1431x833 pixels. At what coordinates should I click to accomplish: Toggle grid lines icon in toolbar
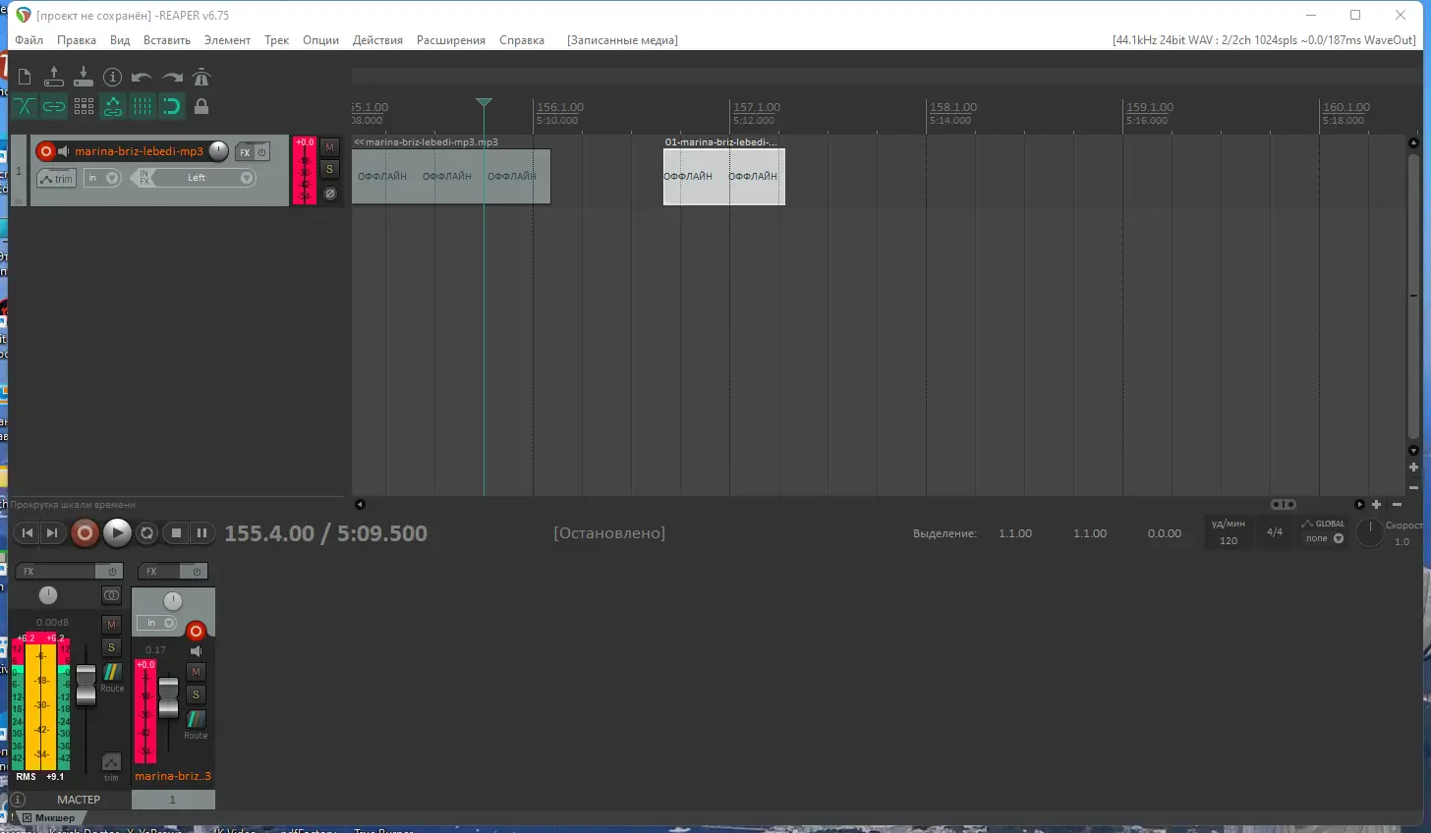(143, 106)
